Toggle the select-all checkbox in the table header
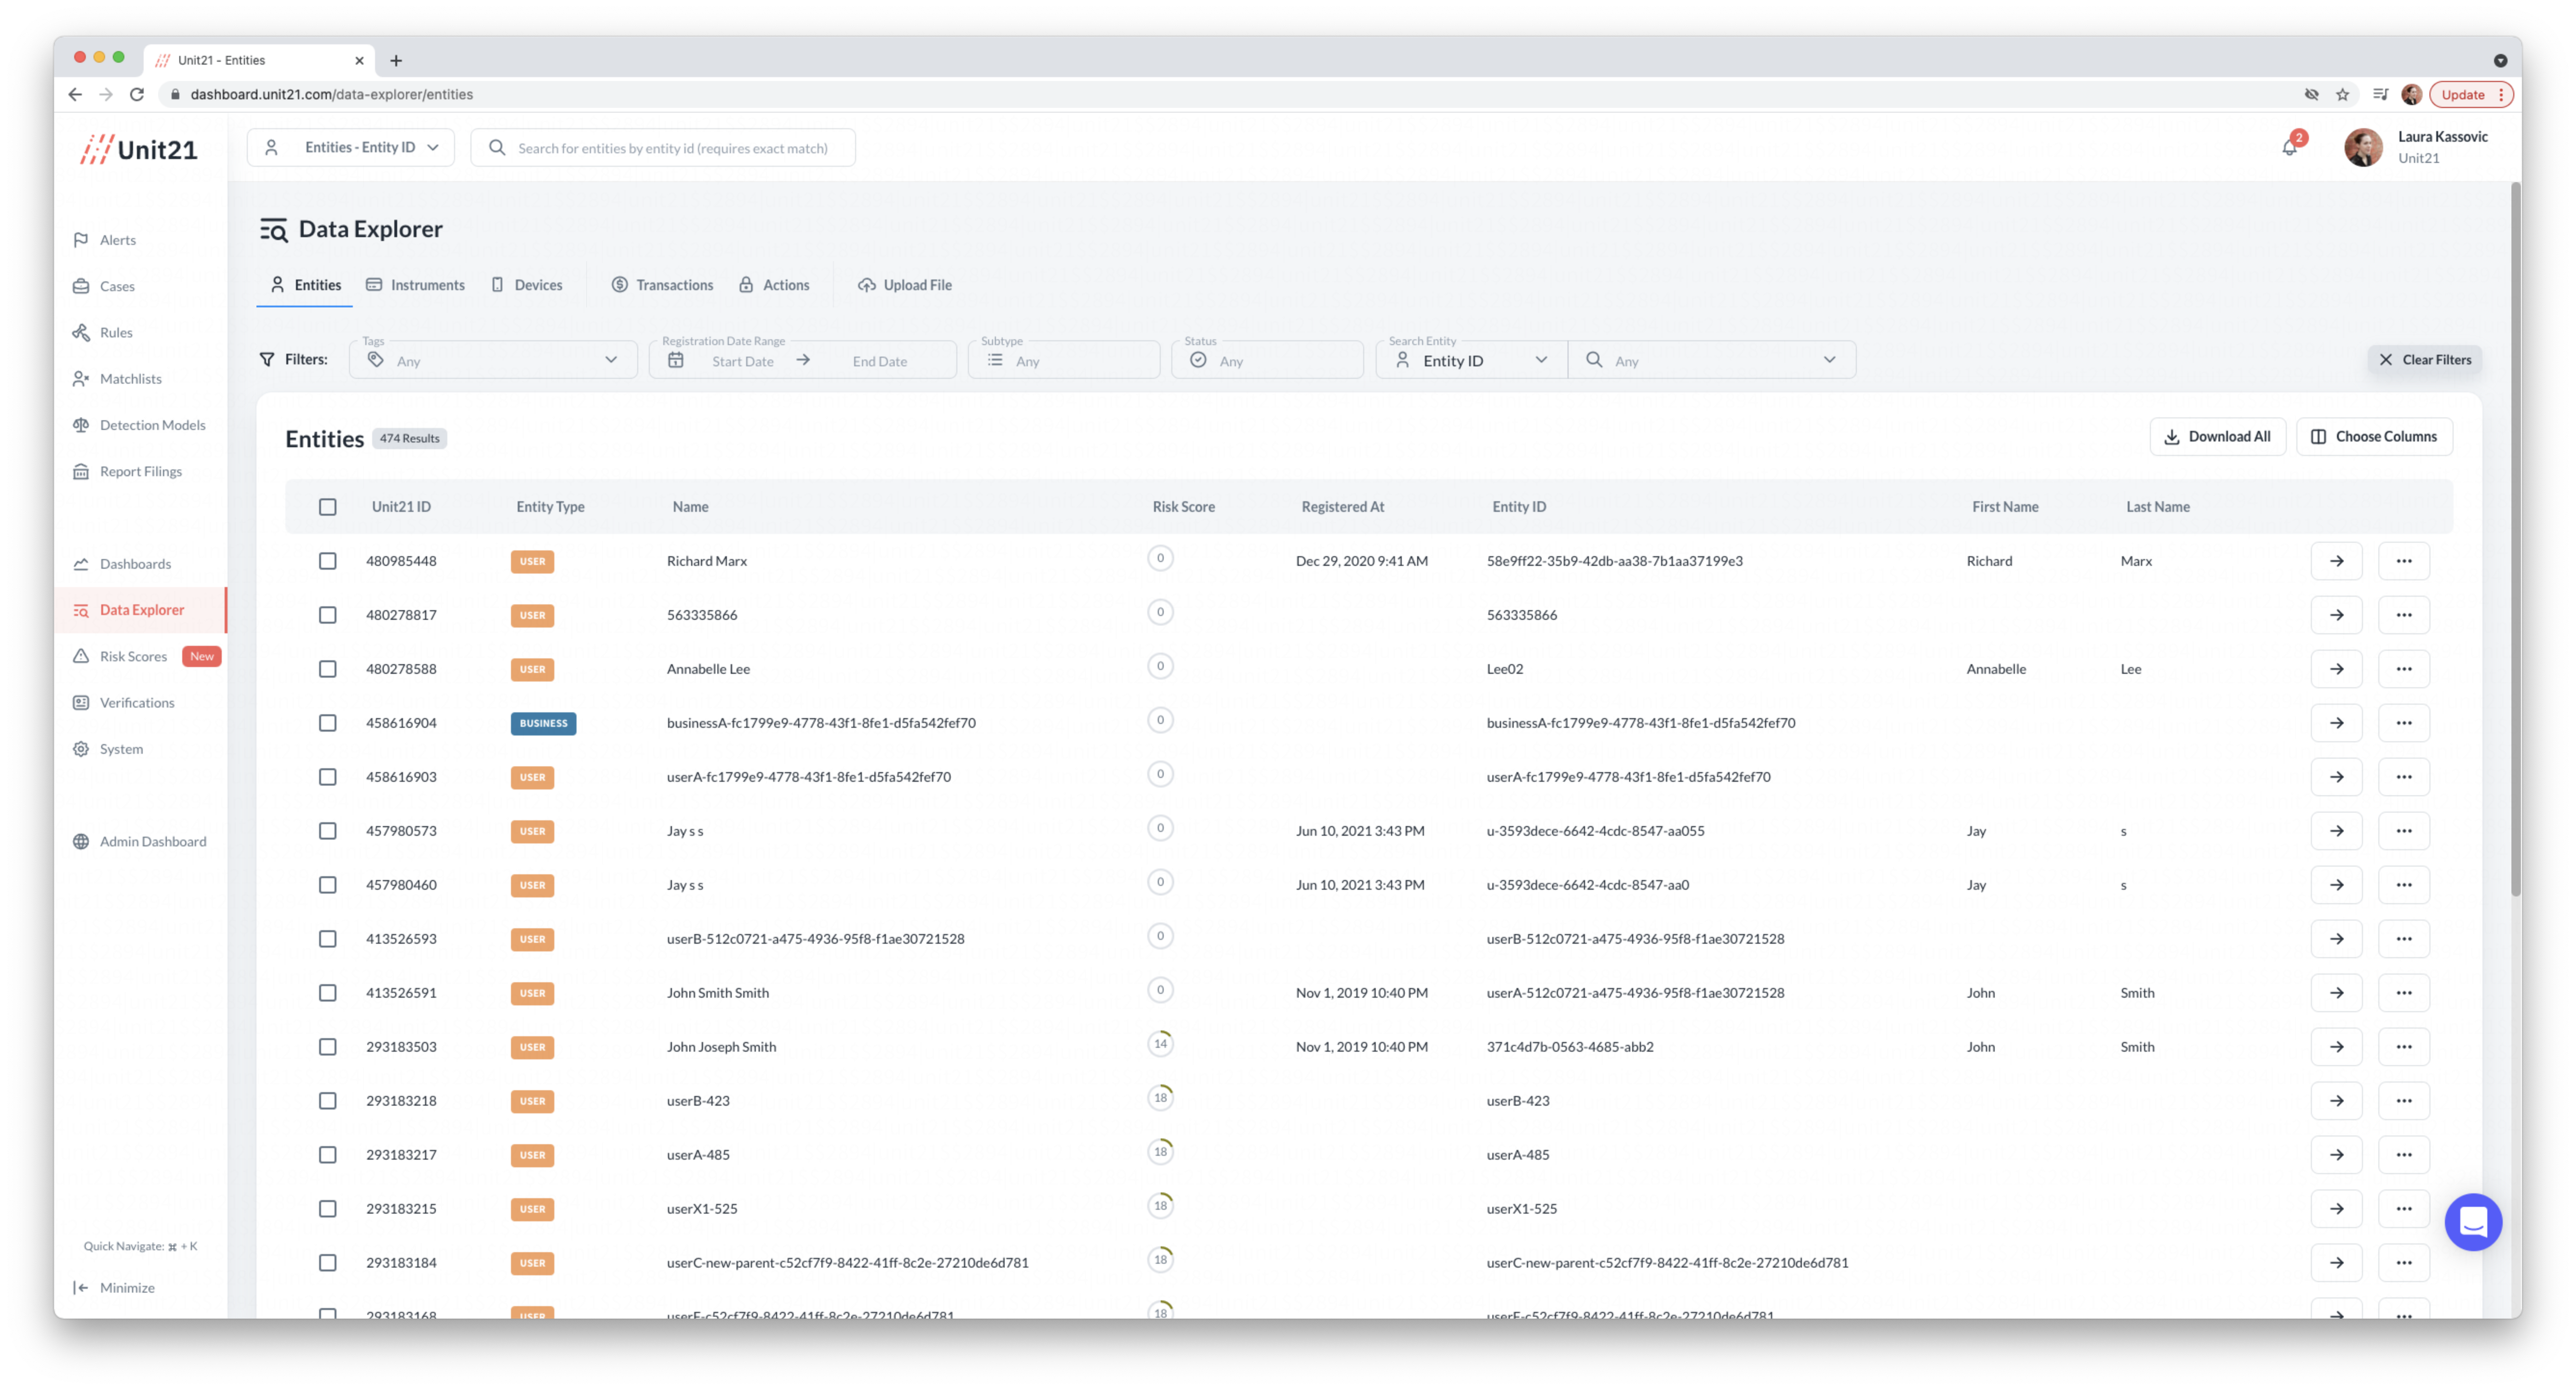Viewport: 2576px width, 1390px height. (x=327, y=507)
